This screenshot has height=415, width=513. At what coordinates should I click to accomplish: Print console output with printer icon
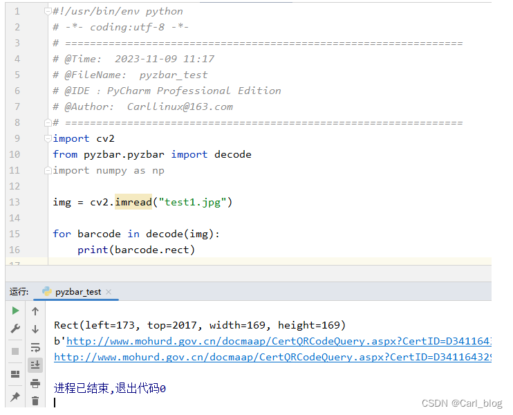(x=35, y=383)
